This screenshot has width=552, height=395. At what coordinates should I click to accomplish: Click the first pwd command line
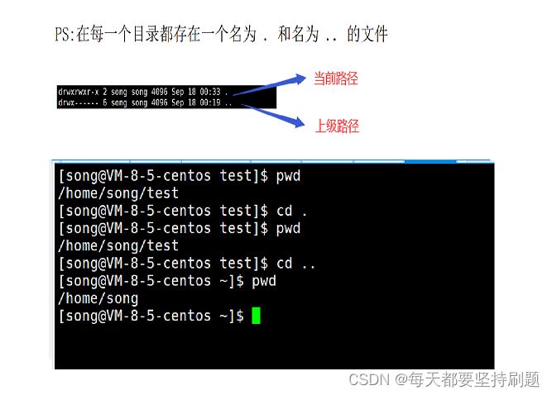(180, 176)
